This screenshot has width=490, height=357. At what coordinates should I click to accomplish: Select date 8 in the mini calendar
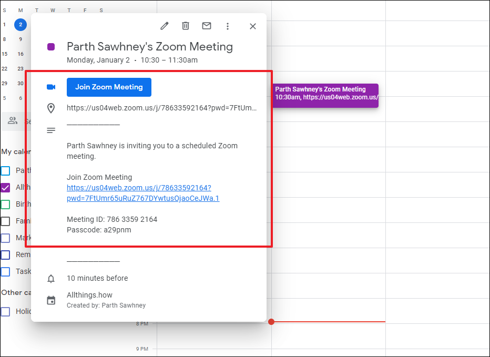coord(4,39)
